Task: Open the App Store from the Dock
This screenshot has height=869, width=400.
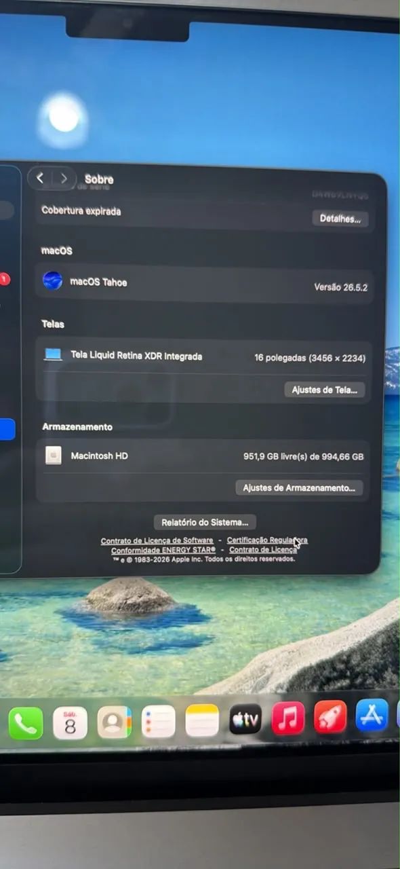Action: click(372, 716)
